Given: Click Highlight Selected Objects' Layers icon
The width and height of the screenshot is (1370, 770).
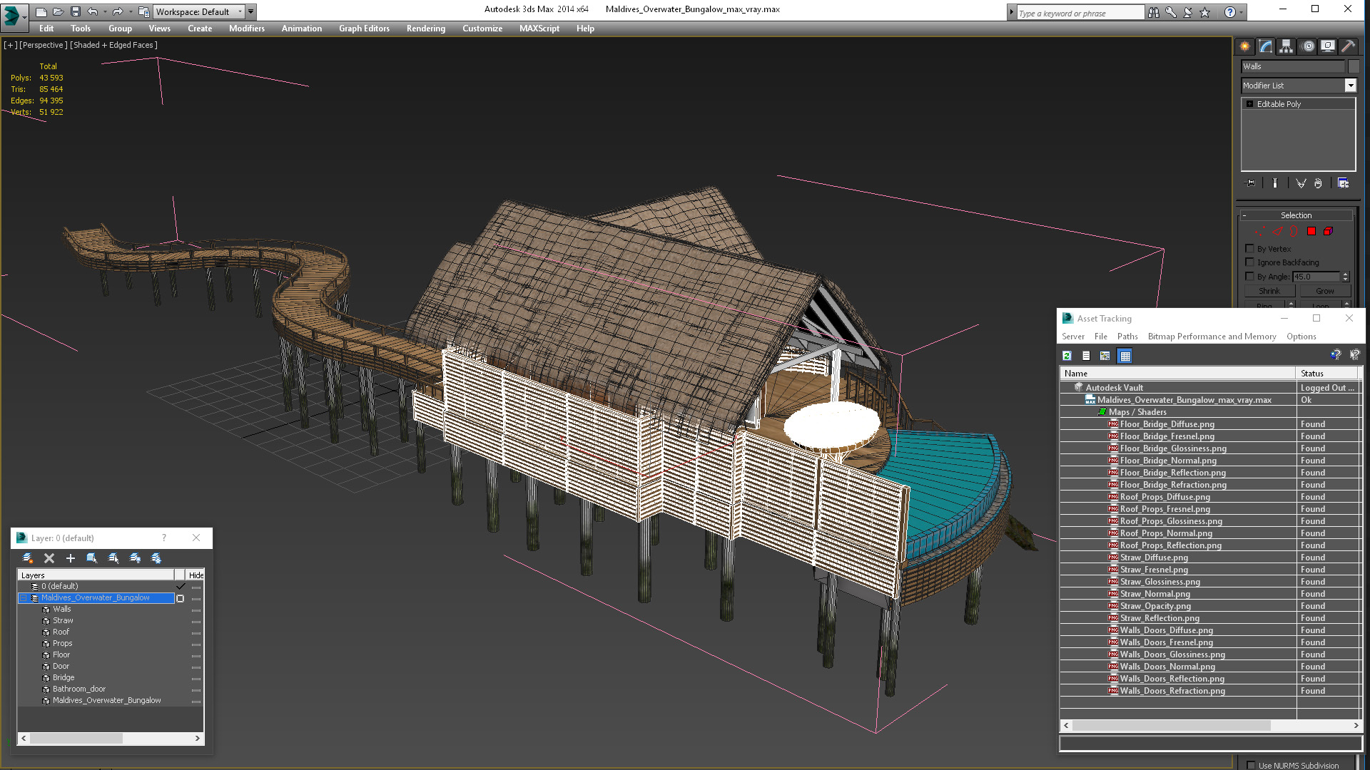Looking at the screenshot, I should [113, 558].
